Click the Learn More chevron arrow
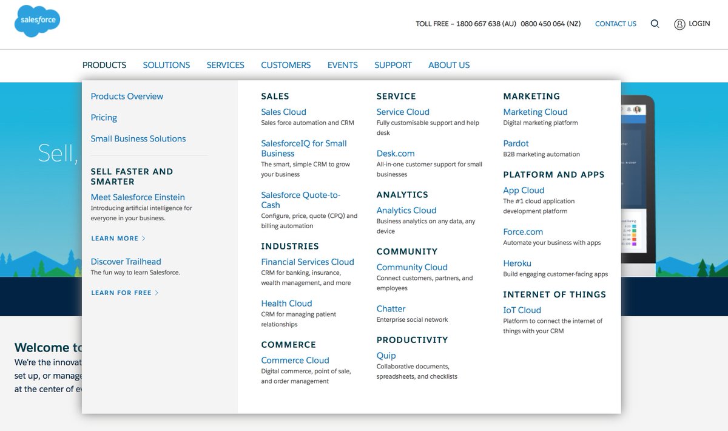 144,239
